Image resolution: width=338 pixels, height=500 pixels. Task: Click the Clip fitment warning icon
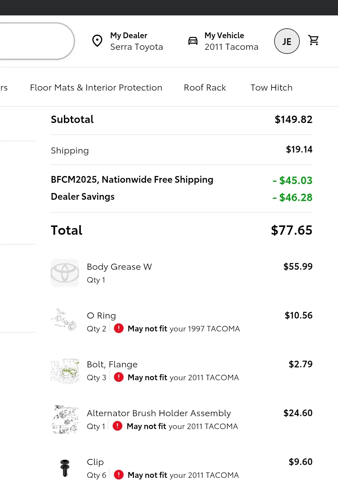[x=119, y=475]
